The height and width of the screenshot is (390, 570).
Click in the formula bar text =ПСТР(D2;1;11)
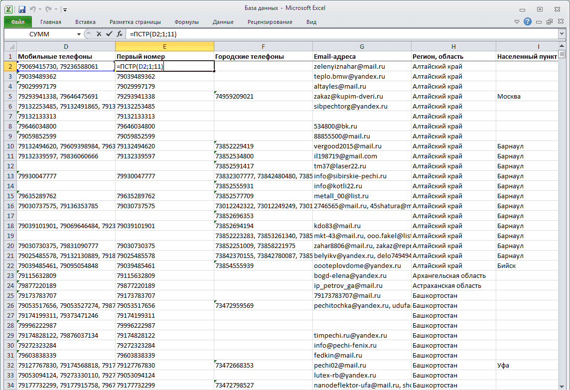(x=153, y=34)
